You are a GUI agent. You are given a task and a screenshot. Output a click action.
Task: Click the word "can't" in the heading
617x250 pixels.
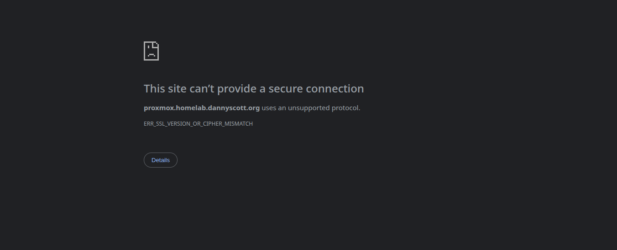202,89
